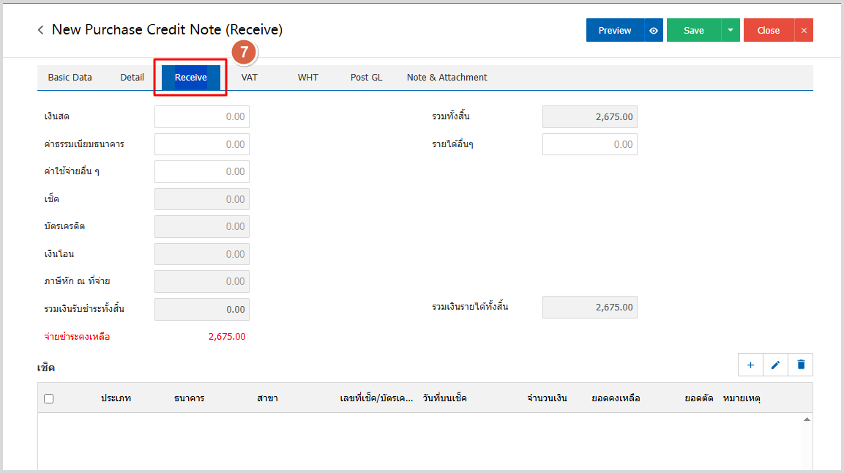This screenshot has height=473, width=844.
Task: Click the เงินสด cash amount input field
Action: click(202, 117)
